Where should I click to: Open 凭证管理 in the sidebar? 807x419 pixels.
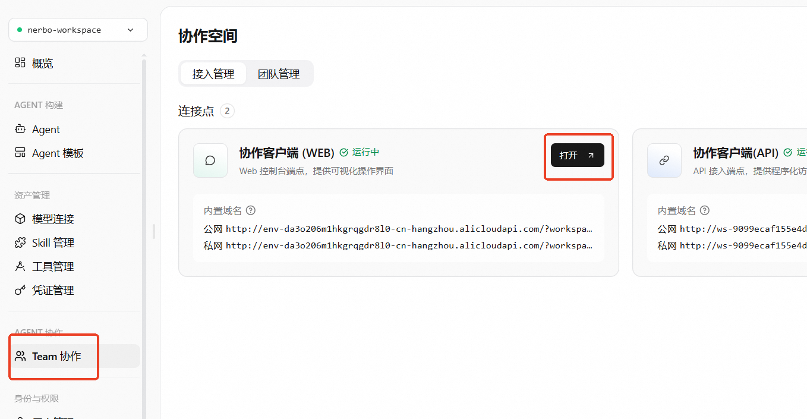click(74, 290)
